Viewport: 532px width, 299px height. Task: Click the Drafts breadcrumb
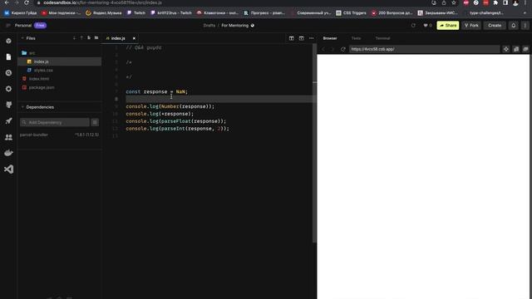209,26
